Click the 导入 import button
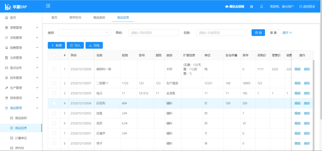The image size is (322, 151). (75, 45)
